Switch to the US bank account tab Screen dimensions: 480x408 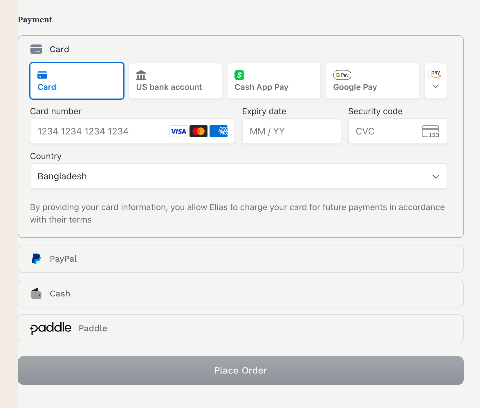click(175, 81)
